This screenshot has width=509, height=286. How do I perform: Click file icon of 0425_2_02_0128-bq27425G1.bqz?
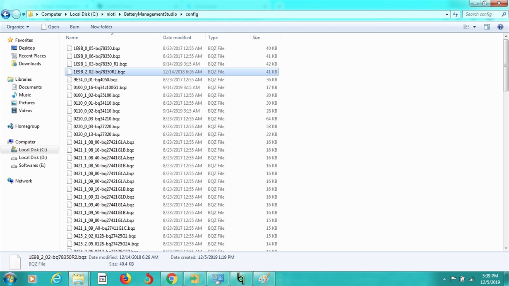tap(70, 236)
